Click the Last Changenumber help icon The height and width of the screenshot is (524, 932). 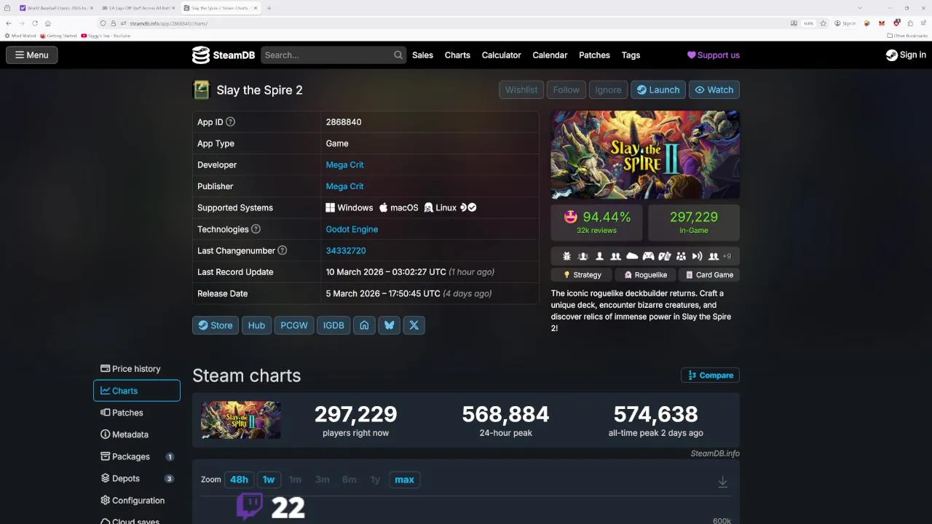click(x=283, y=250)
